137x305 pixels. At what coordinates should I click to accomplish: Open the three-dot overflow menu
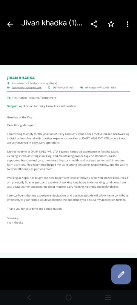pyautogui.click(x=127, y=24)
